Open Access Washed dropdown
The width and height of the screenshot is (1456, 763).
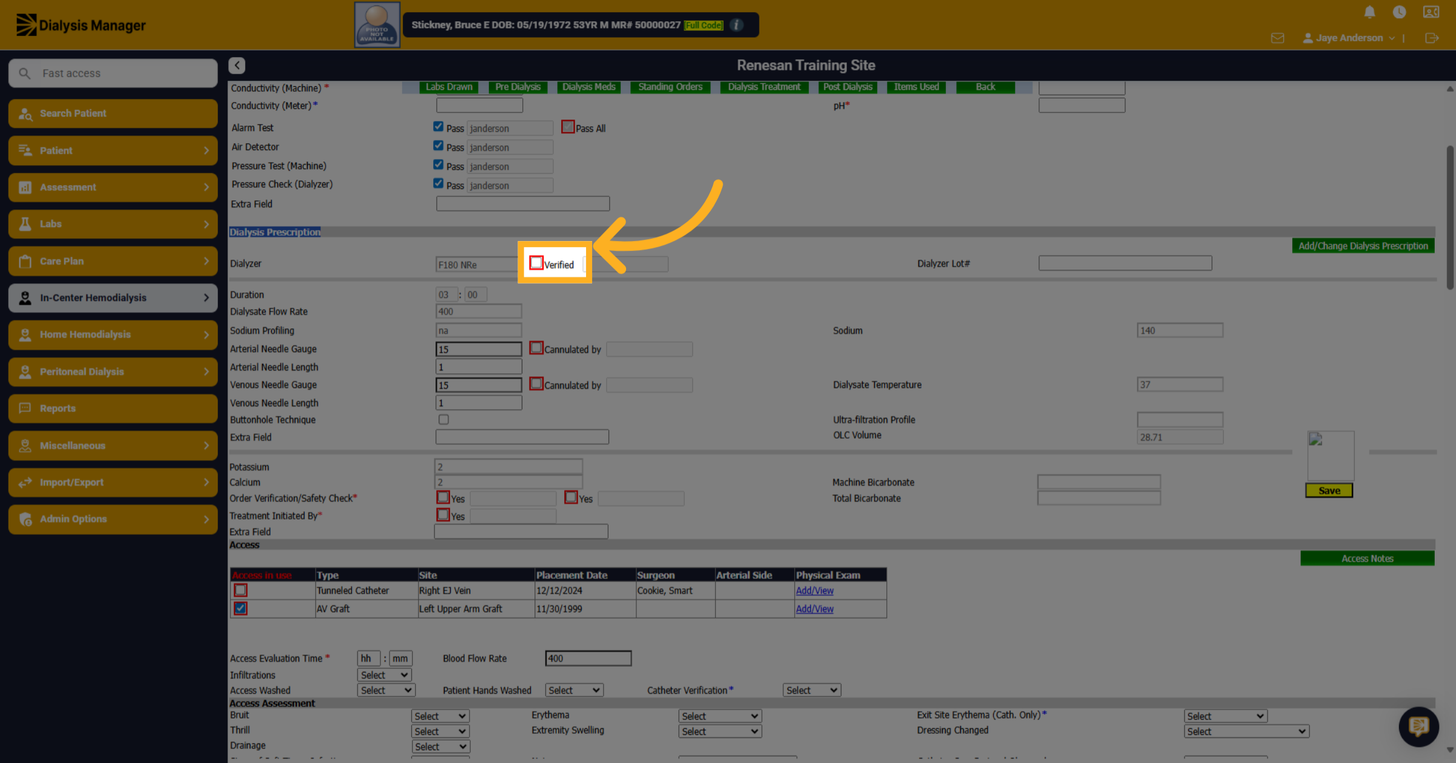point(386,690)
